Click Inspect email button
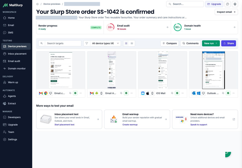 pos(226,12)
